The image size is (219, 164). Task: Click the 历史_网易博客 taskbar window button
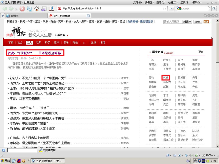click(48, 161)
